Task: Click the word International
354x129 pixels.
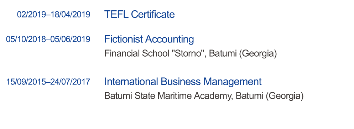Action: coord(131,81)
